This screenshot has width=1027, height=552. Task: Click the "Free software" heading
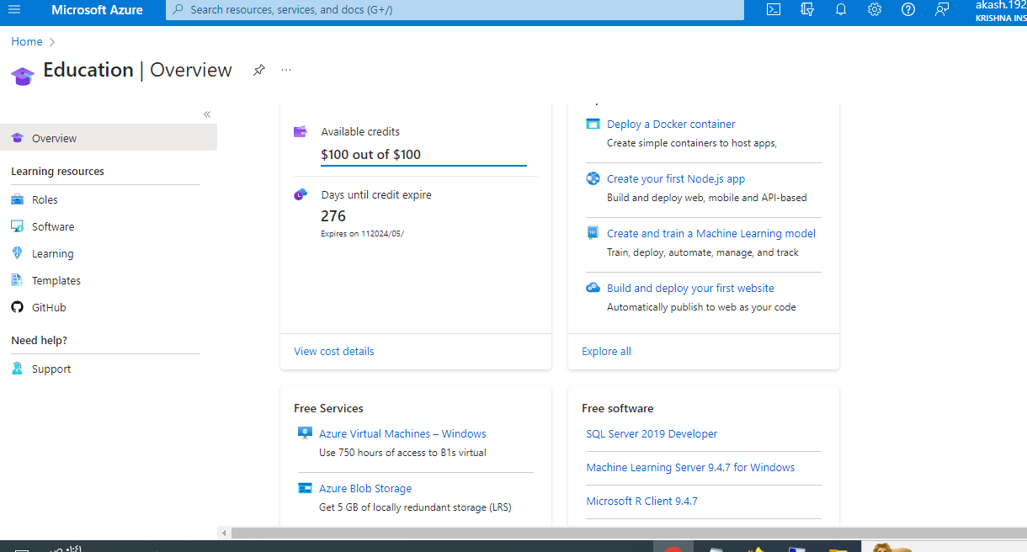[x=617, y=408]
